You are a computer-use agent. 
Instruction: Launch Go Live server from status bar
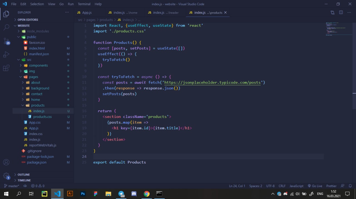coord(315,186)
